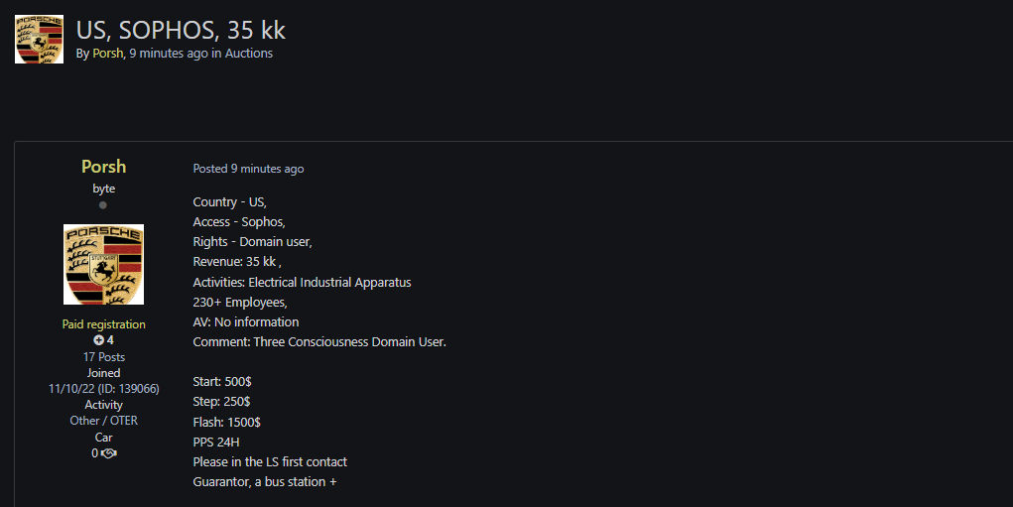The image size is (1013, 507).
Task: Click the 'Other / OTER' activity value
Action: [103, 421]
